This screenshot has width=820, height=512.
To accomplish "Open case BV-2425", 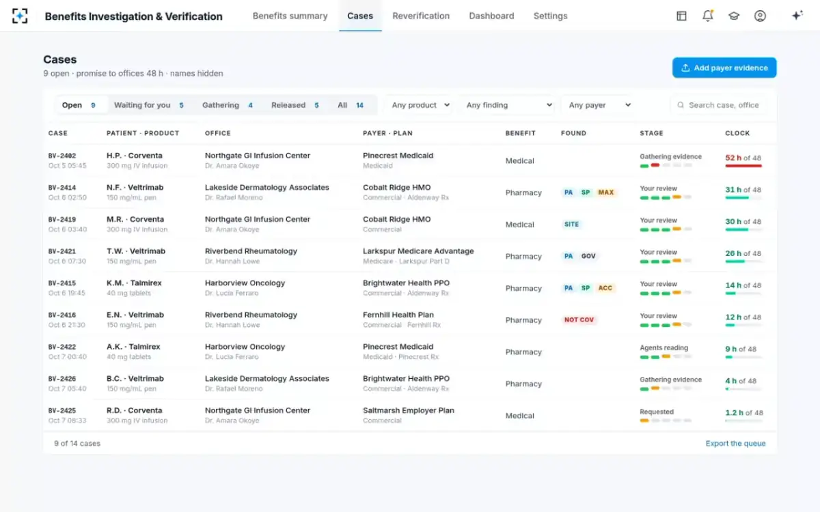I will coord(409,416).
